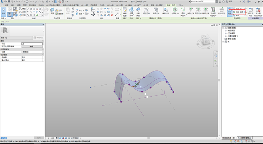This screenshot has width=263, height=144.
Task: Click the Material value field
Action: tap(32, 52)
